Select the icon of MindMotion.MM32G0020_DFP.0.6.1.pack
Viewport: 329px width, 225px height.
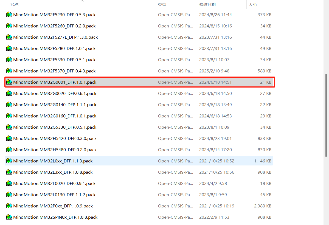coord(9,93)
